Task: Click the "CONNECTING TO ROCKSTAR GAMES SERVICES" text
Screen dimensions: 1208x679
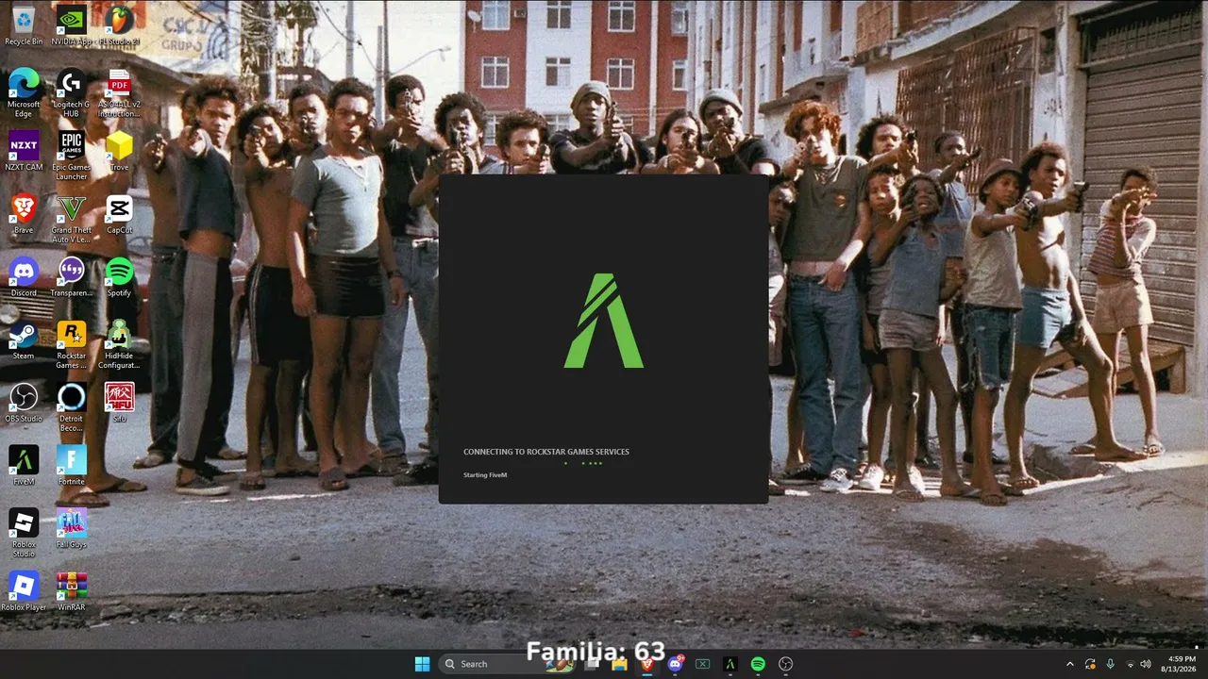Action: click(x=546, y=452)
